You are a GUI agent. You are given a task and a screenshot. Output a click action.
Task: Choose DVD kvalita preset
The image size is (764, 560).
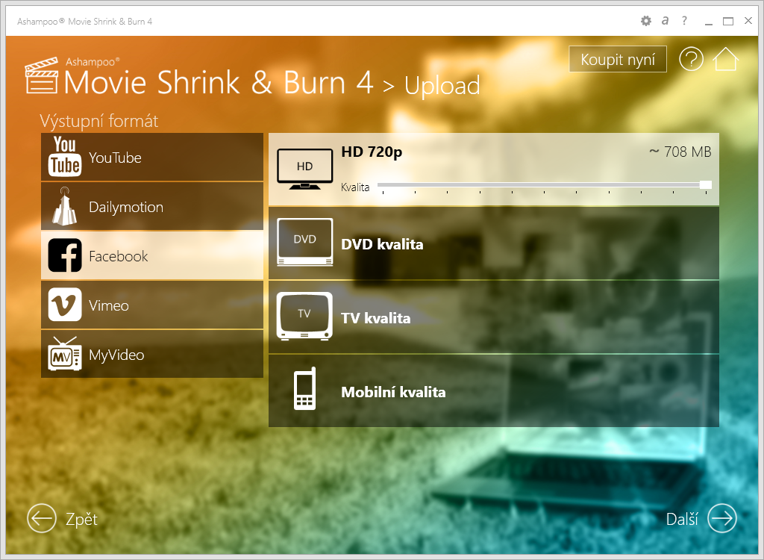click(x=494, y=243)
